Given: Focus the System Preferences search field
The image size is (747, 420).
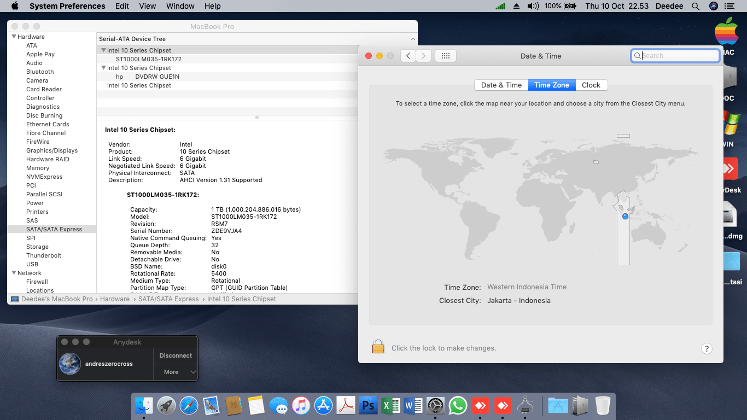Looking at the screenshot, I should [675, 56].
